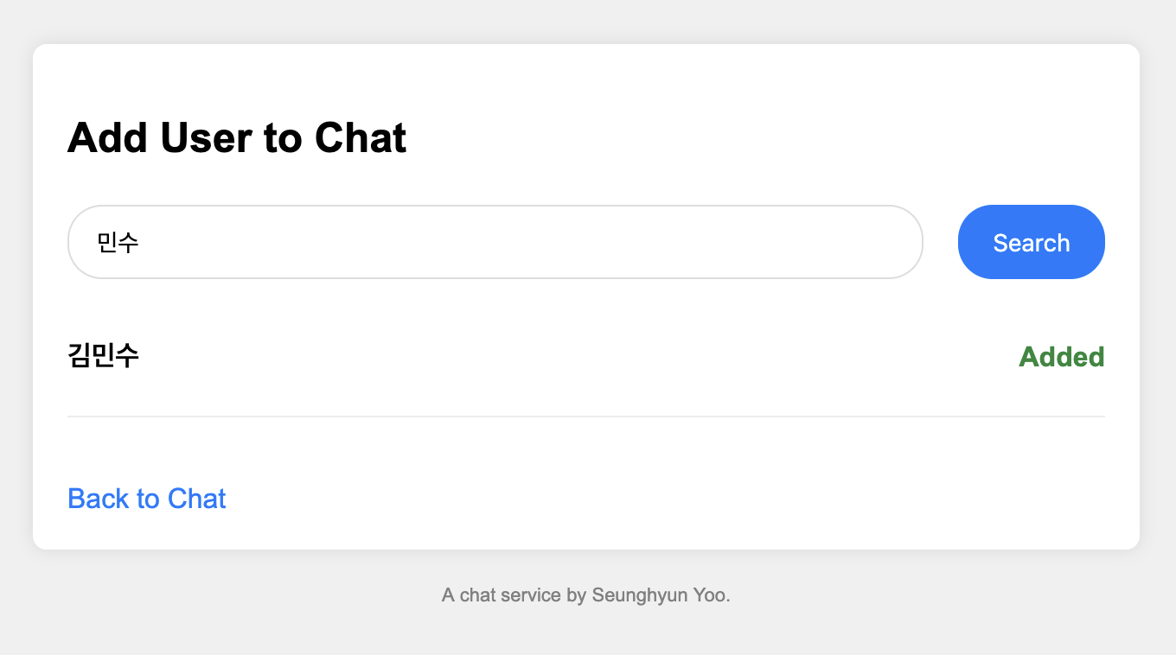Navigate back using the Back to Chat hyperlink
This screenshot has height=655, width=1176.
coord(147,499)
